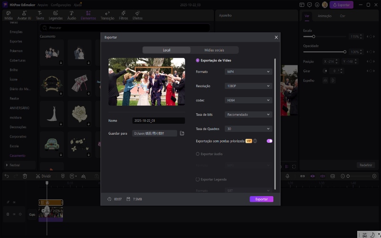381x238 pixels.
Task: Select the Local export tab
Action: [166, 50]
